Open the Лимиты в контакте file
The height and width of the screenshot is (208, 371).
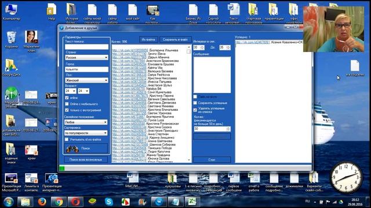coord(31,182)
